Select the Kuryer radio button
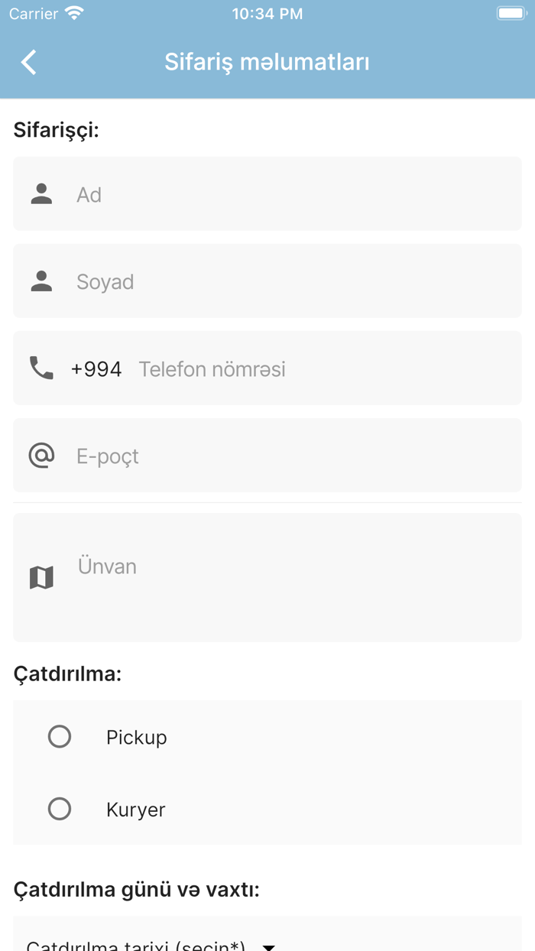Image resolution: width=535 pixels, height=951 pixels. 60,809
